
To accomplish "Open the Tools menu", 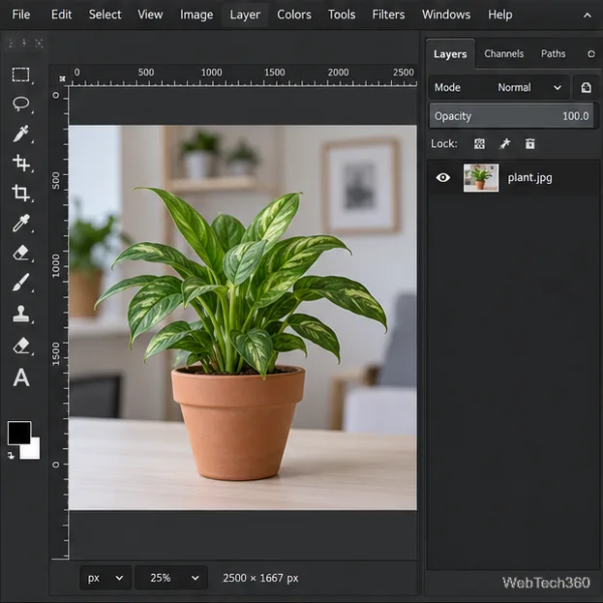I will click(342, 15).
